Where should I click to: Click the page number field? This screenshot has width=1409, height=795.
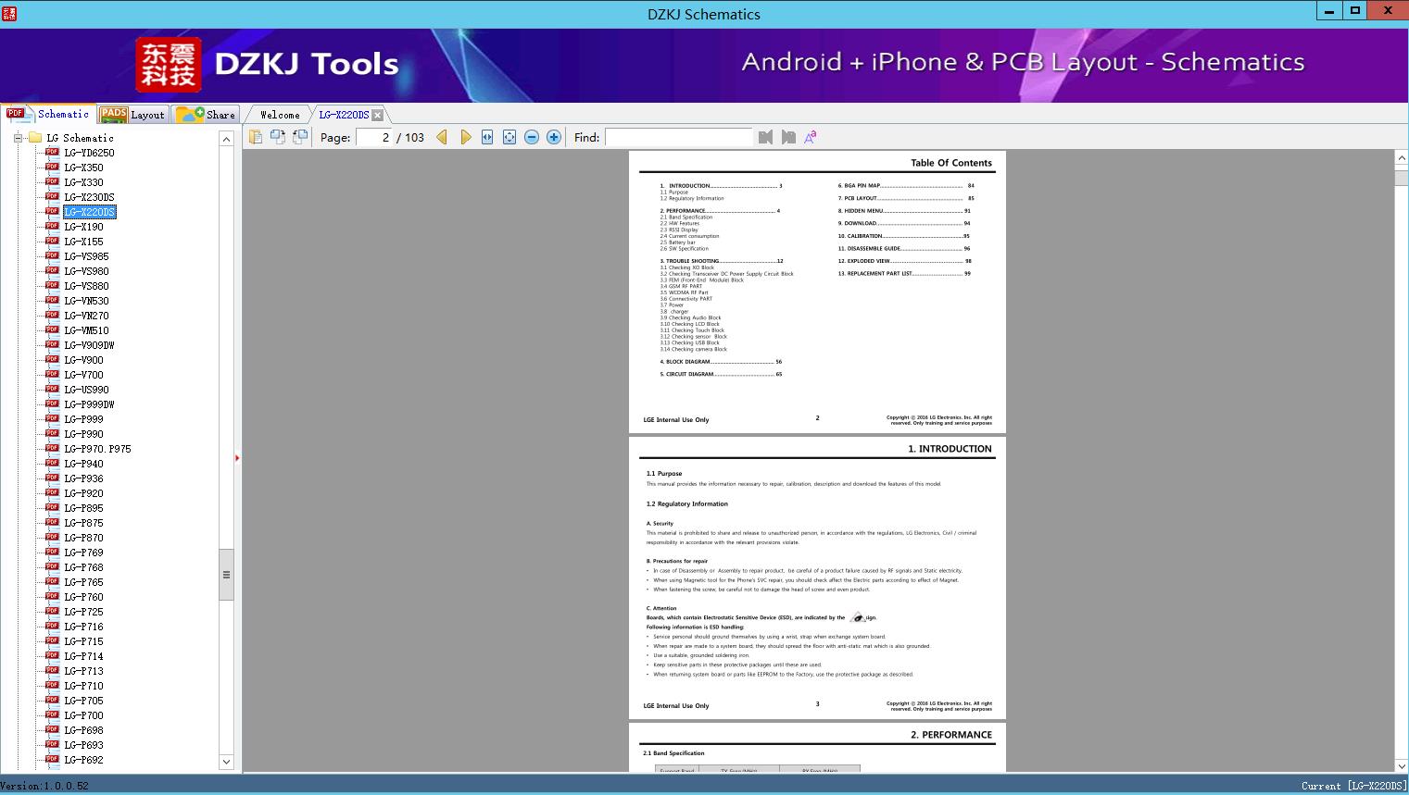(x=374, y=137)
